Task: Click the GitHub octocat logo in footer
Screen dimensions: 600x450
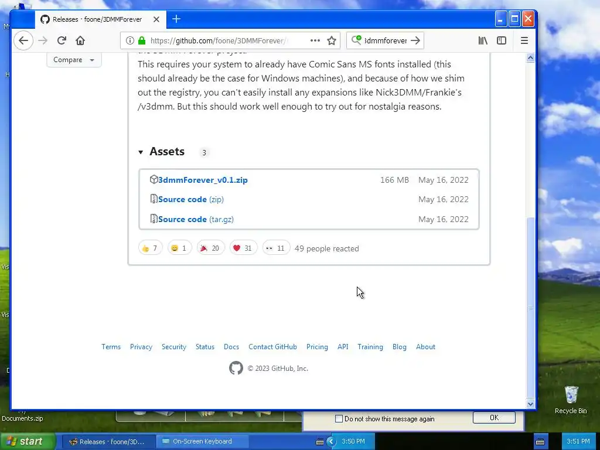Action: (236, 368)
